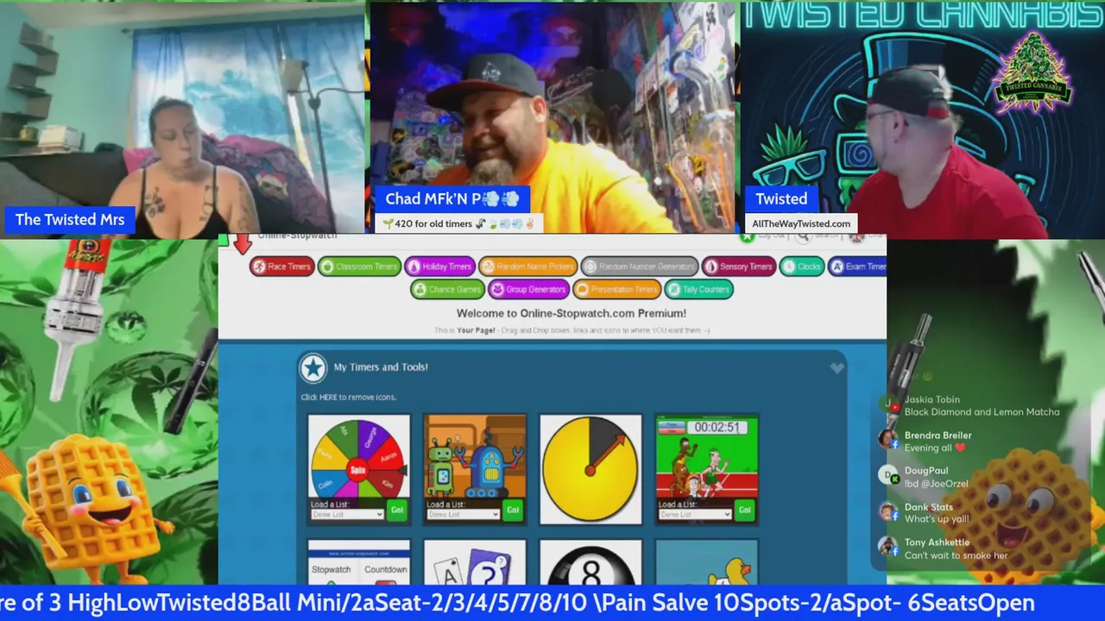This screenshot has height=621, width=1105.
Task: Open the Random Name Pickers category
Action: (x=527, y=267)
